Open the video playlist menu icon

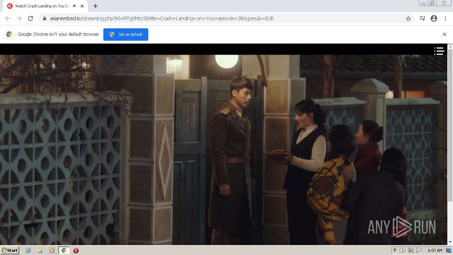(x=439, y=51)
